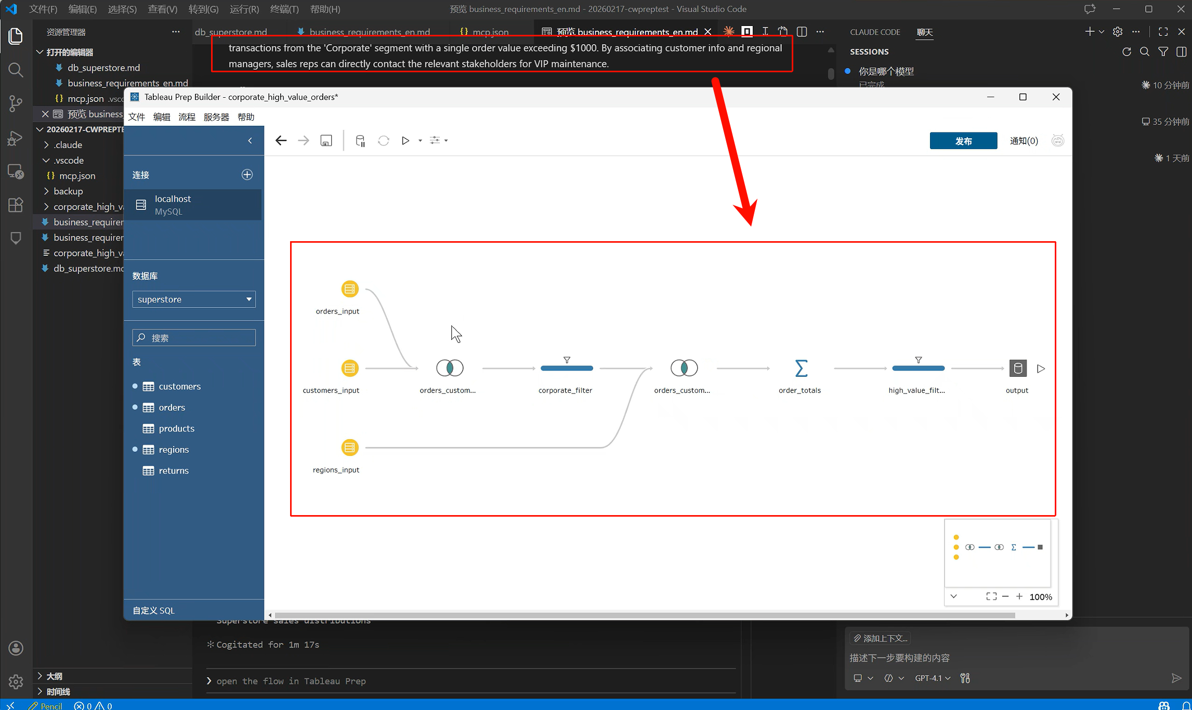Select the output step icon

(1018, 368)
